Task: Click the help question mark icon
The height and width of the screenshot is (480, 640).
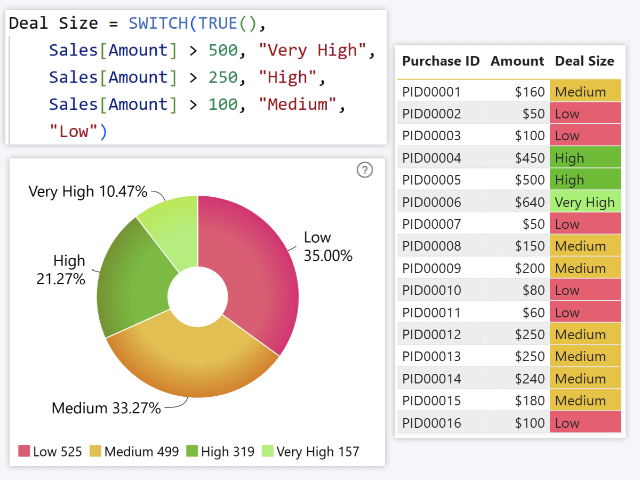Action: coord(365,170)
